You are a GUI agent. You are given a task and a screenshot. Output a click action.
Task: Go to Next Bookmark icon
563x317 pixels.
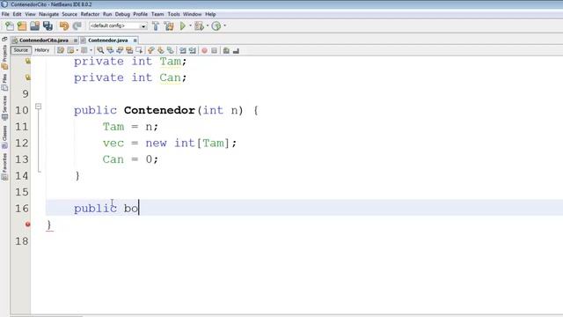coord(160,50)
